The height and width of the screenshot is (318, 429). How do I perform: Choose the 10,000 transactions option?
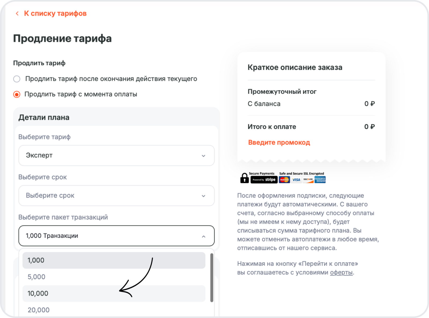pyautogui.click(x=114, y=293)
